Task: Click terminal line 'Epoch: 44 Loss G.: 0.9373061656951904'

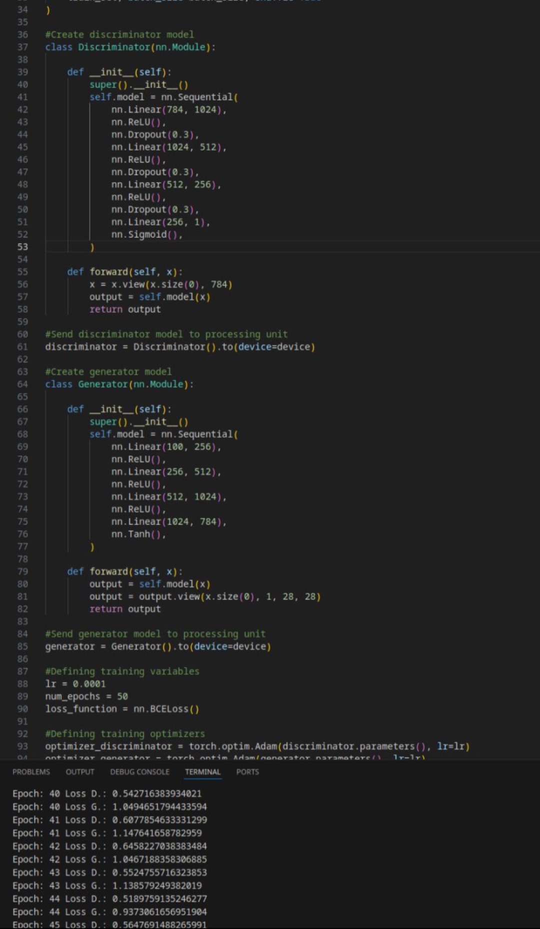Action: (109, 912)
